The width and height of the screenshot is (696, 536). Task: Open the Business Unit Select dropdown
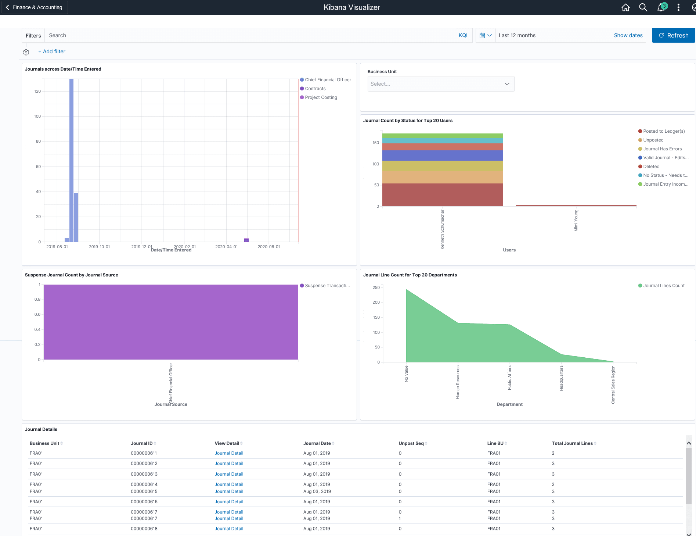(440, 84)
